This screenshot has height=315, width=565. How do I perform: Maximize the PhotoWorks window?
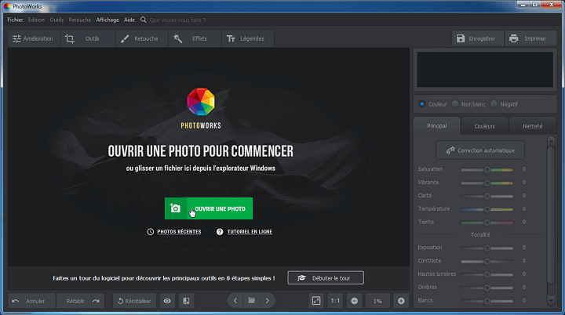click(x=535, y=5)
